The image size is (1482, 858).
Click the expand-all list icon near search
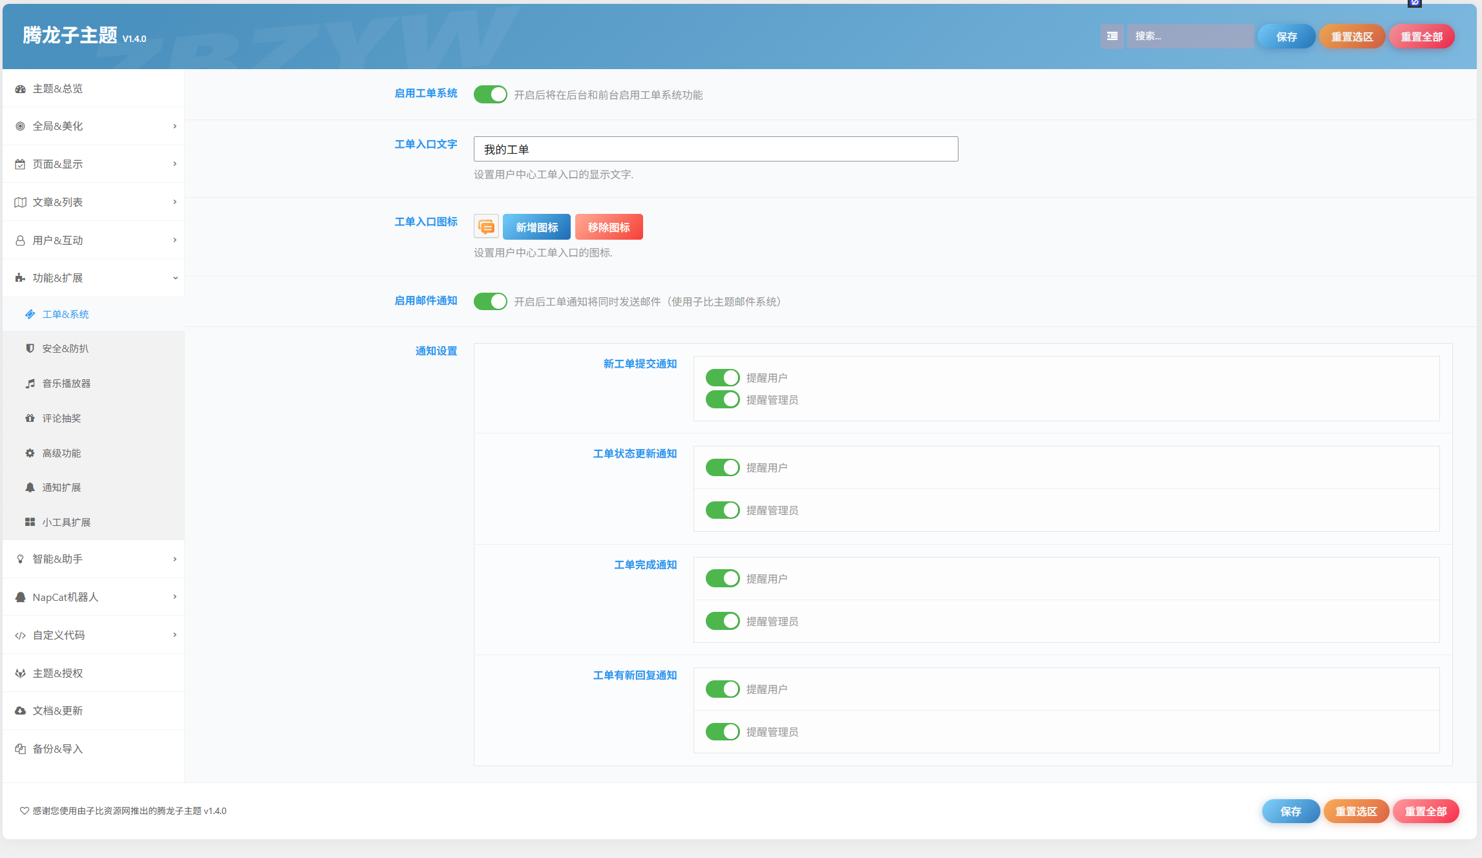coord(1112,36)
